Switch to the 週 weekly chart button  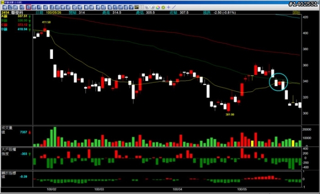[x=34, y=7]
